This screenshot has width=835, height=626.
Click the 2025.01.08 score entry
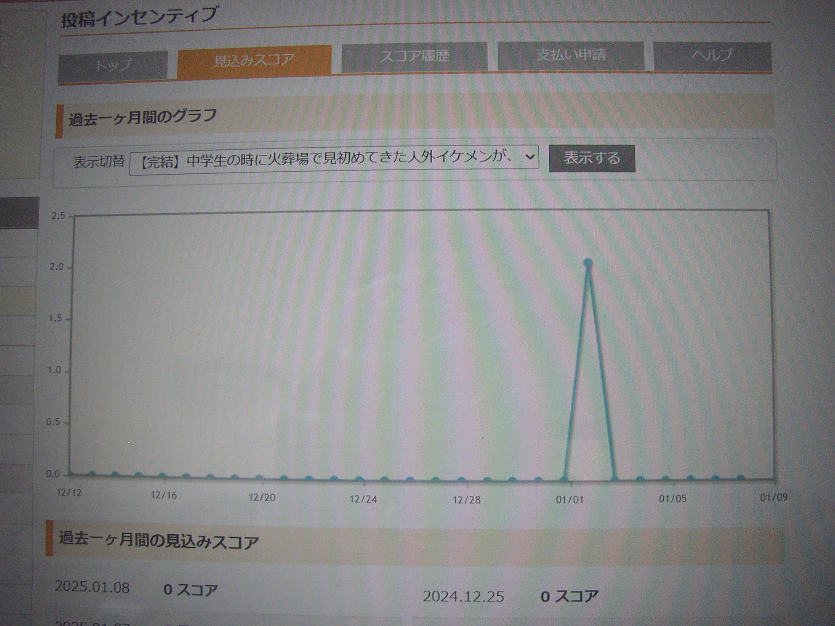tap(93, 587)
